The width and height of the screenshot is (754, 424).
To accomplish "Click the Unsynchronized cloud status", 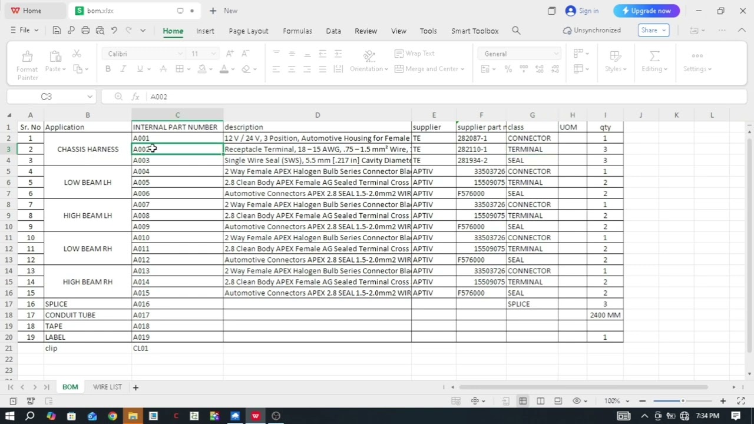I will tap(591, 30).
